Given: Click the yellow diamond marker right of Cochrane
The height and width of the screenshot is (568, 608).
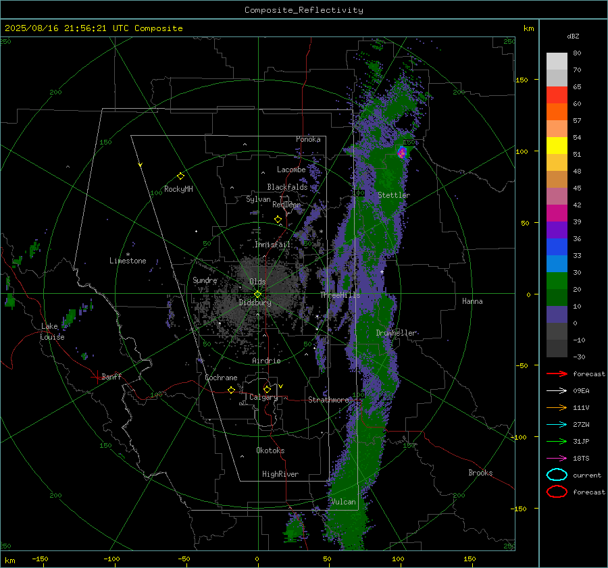Looking at the screenshot, I should 232,390.
